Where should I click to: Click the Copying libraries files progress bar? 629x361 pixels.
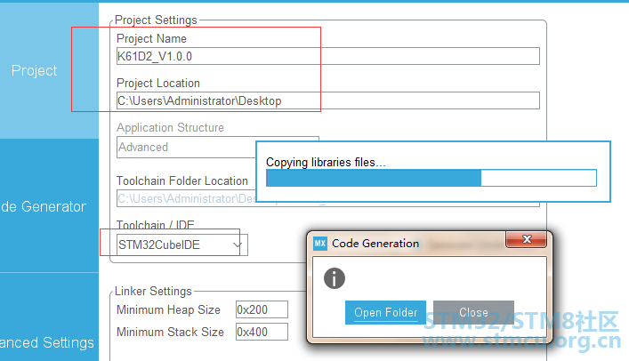[x=431, y=178]
